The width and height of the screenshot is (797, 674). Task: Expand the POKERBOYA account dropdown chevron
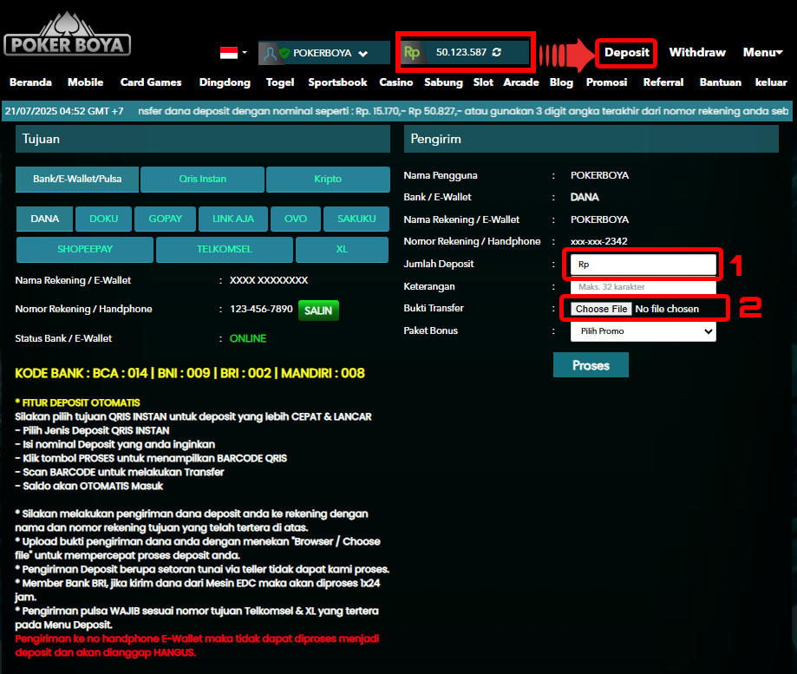click(363, 54)
